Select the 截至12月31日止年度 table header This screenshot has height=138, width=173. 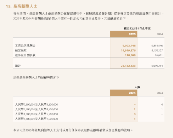click(x=137, y=28)
